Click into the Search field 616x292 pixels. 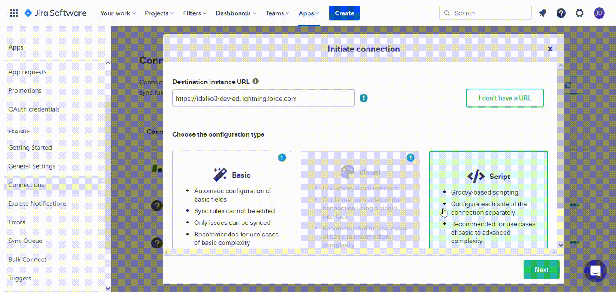[486, 13]
